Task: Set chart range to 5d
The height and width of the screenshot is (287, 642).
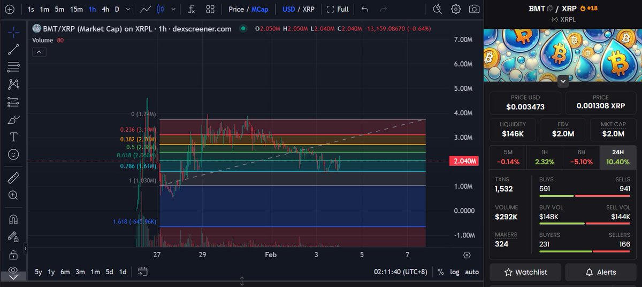Action: 109,272
